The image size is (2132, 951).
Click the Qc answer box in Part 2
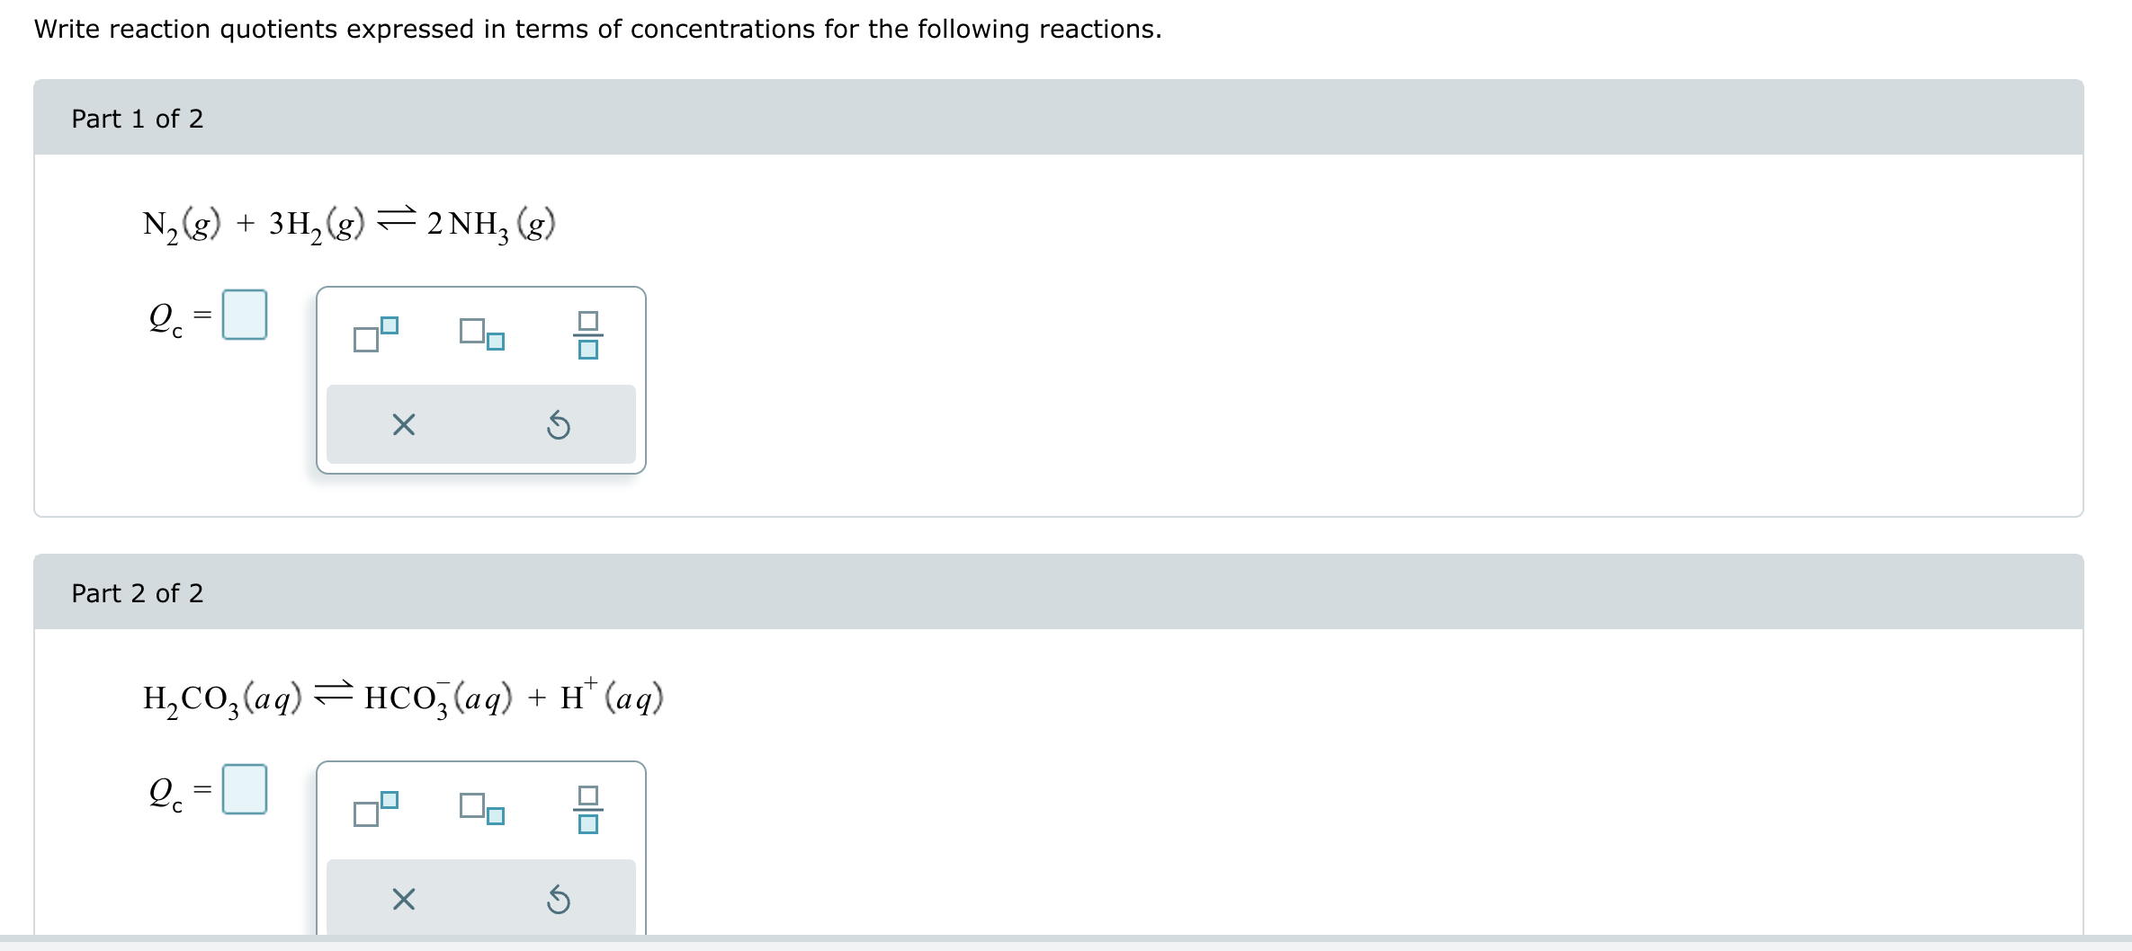(245, 790)
